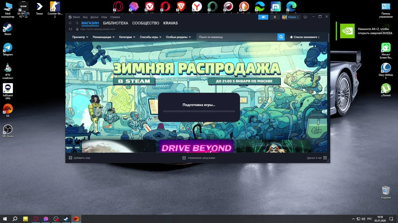The height and width of the screenshot is (223, 398).
Task: Select the Корзина recycle bin icon
Action: tap(386, 192)
